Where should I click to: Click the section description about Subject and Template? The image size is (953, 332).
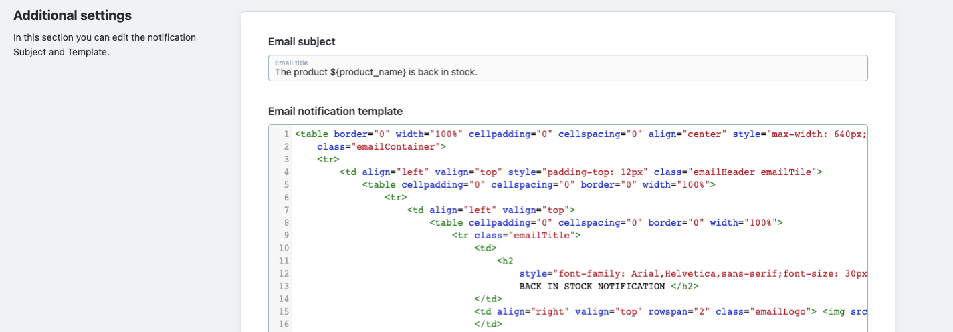click(x=104, y=45)
